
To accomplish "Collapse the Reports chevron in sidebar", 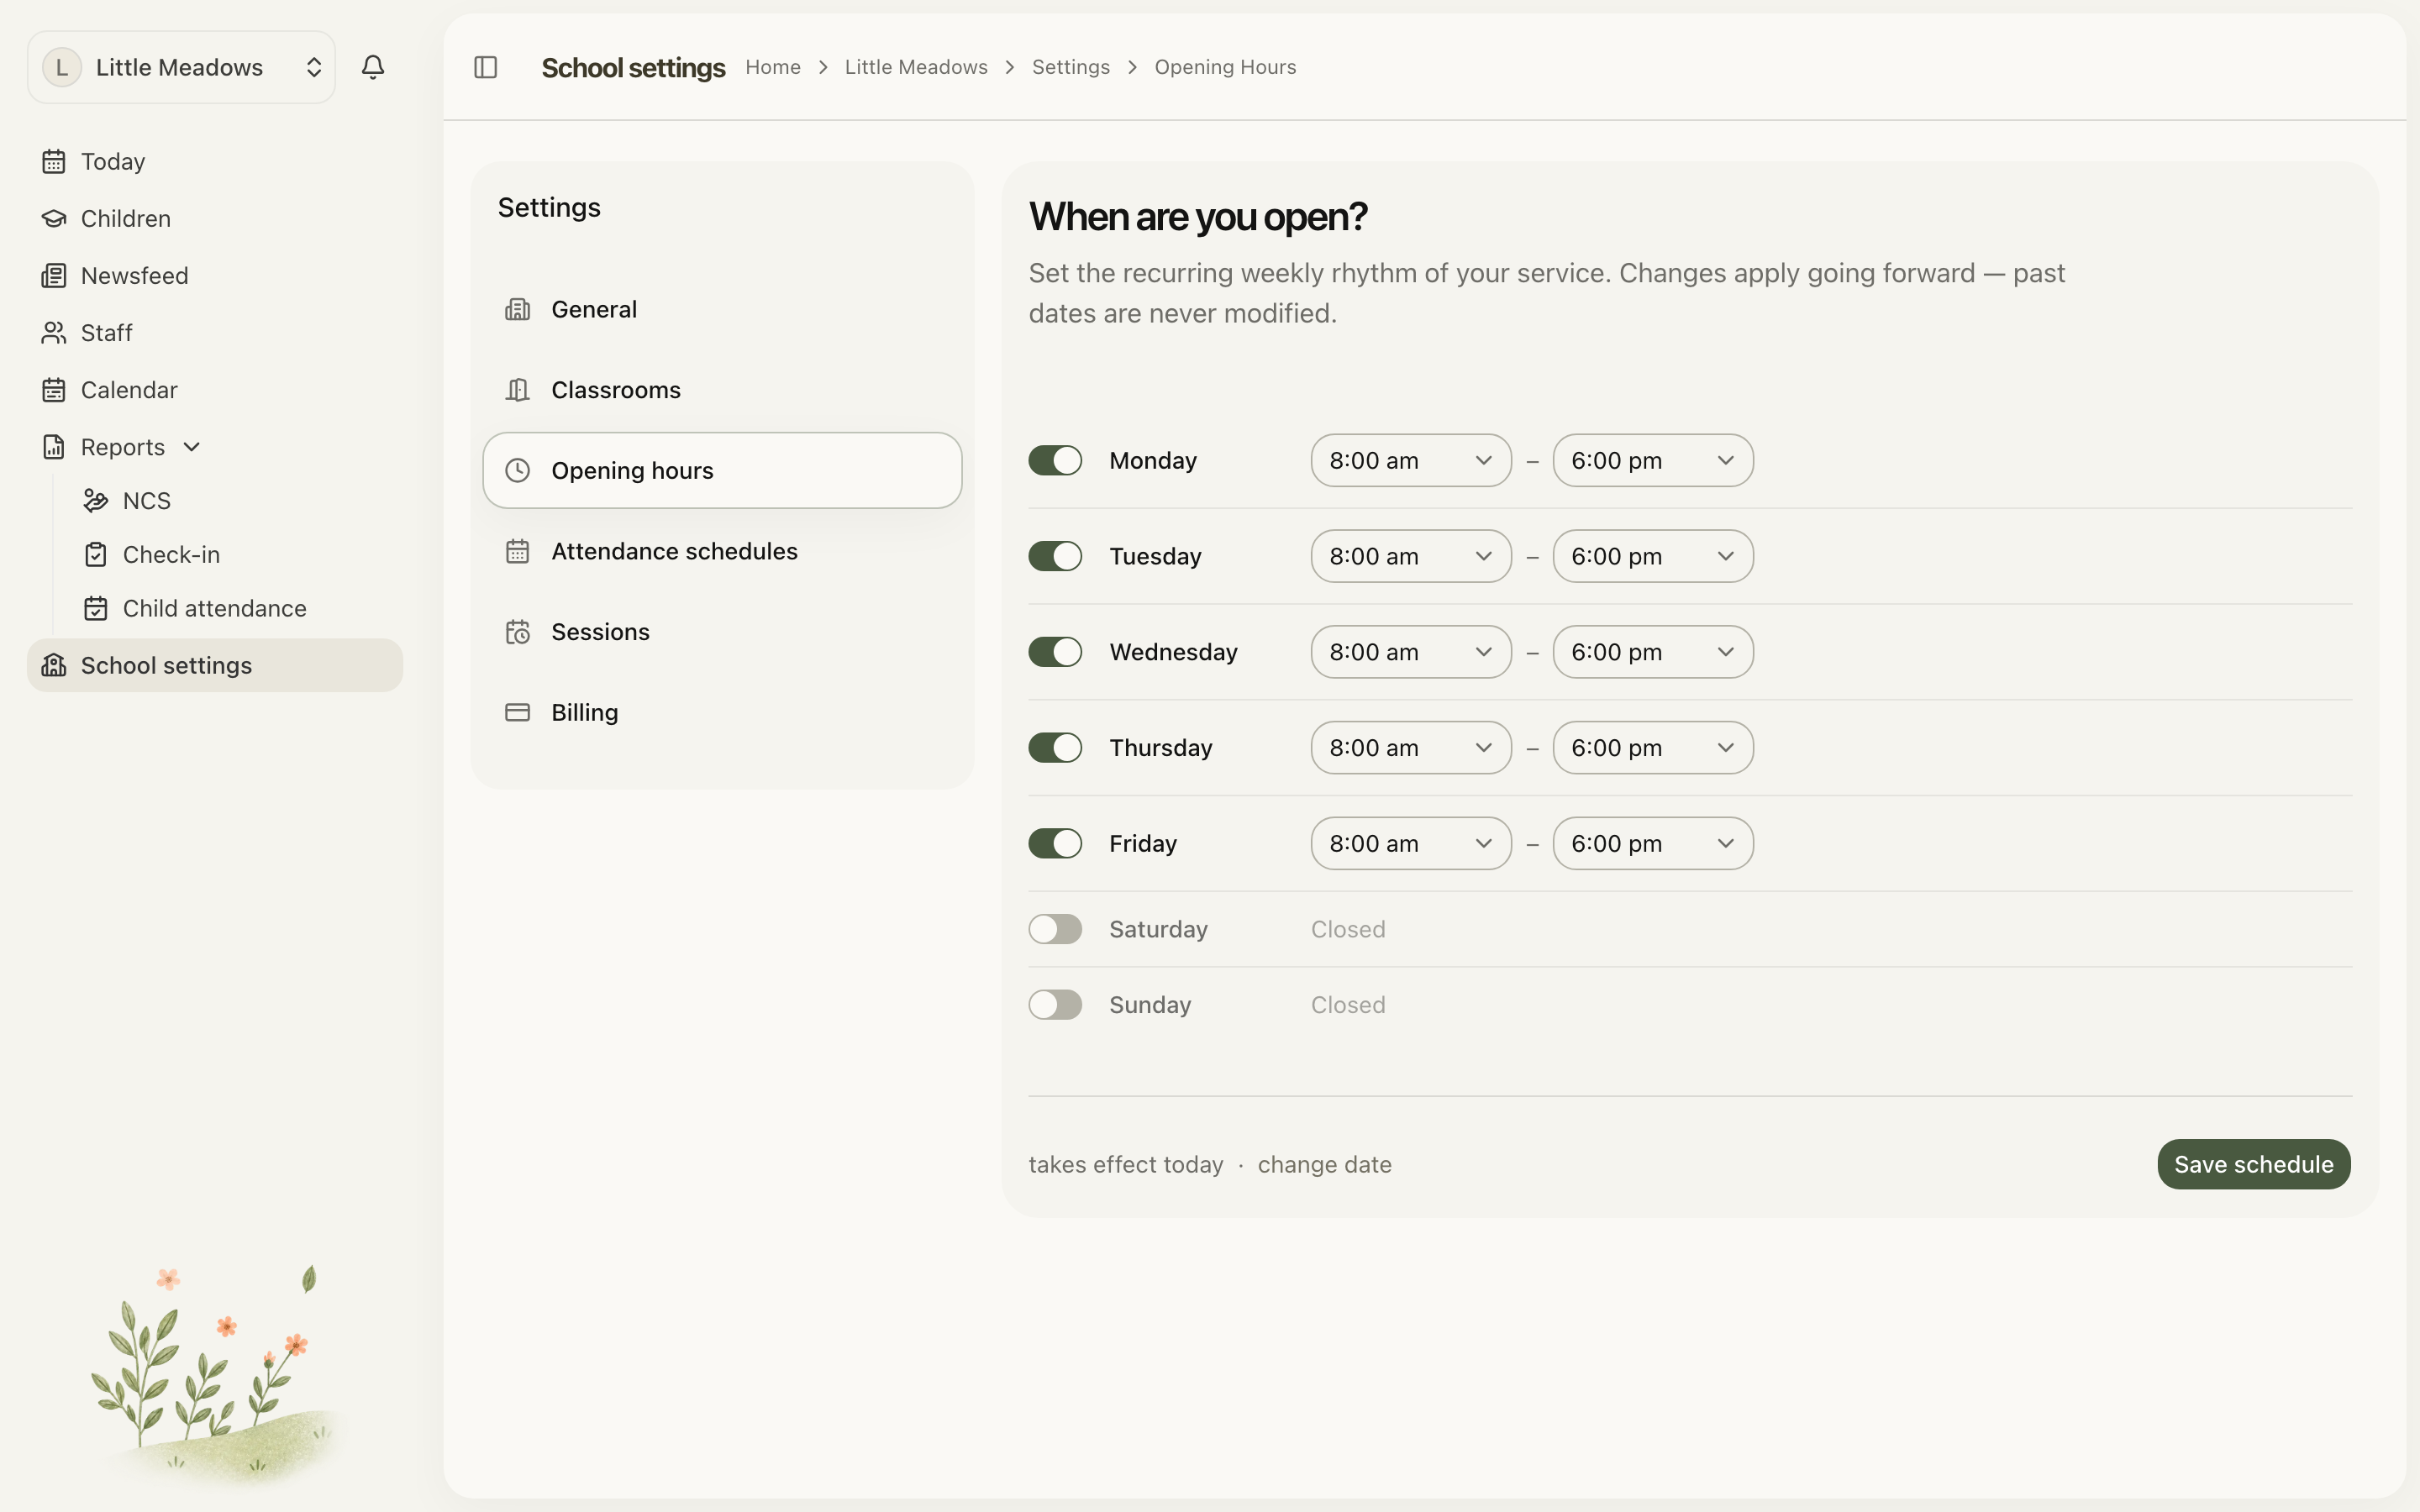I will pos(192,447).
